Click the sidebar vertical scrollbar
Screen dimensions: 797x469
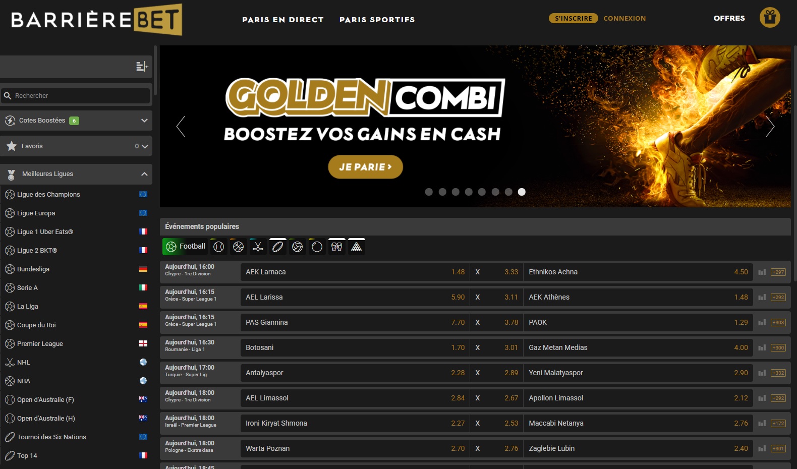pyautogui.click(x=155, y=71)
